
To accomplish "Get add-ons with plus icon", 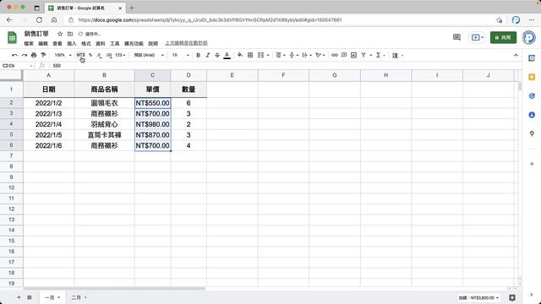I will click(x=532, y=164).
